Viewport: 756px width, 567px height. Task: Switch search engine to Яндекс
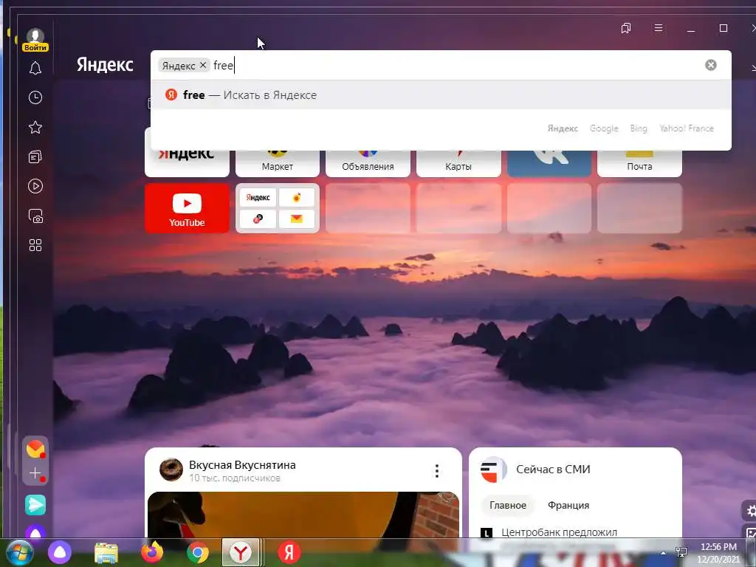tap(563, 128)
